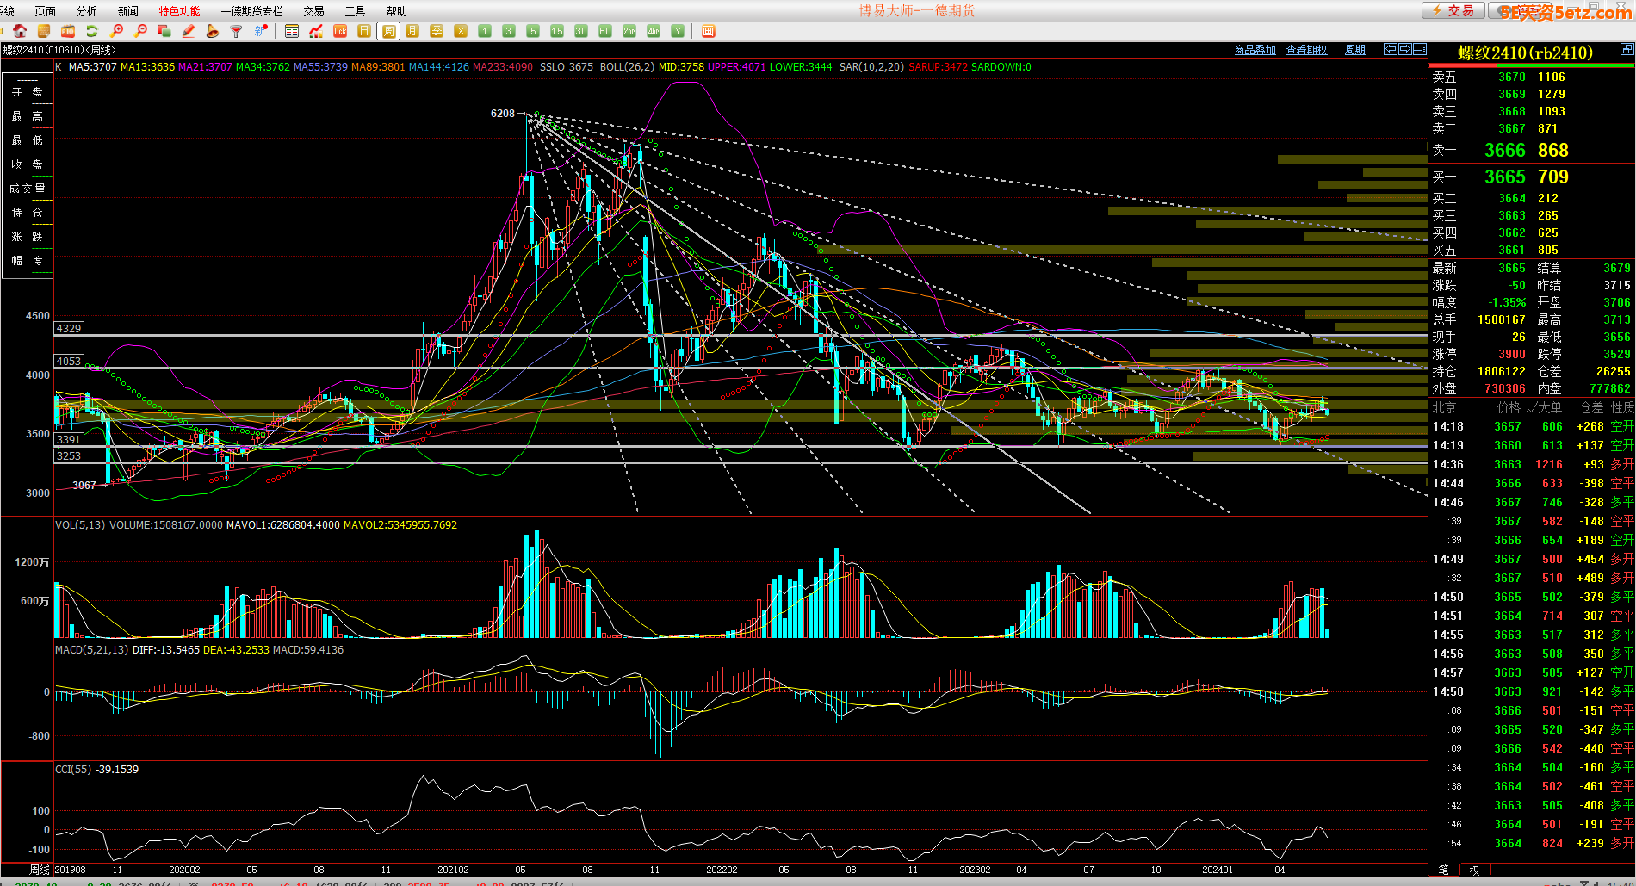
Task: Restore the quote panel window icon
Action: click(x=1627, y=49)
